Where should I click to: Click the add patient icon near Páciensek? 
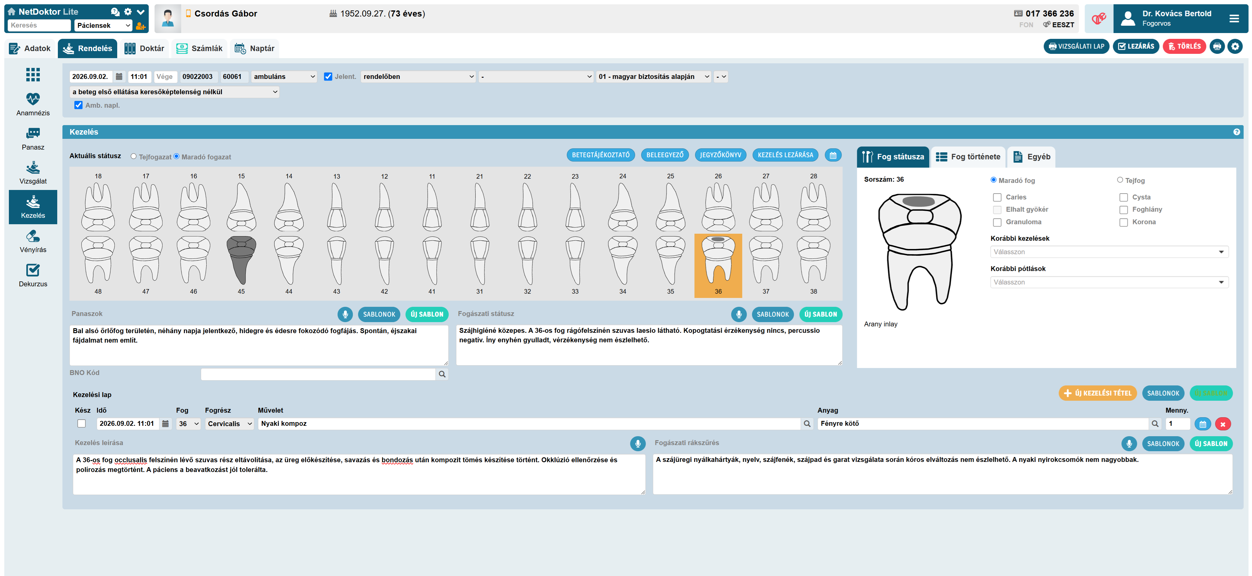tap(140, 26)
